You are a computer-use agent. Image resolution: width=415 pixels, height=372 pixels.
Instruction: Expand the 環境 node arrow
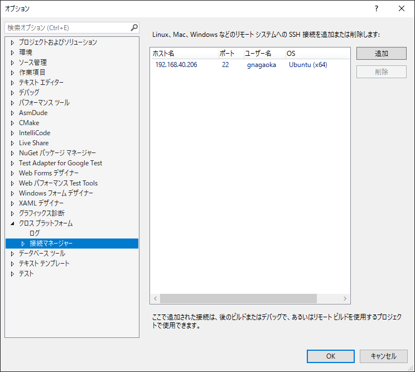12,53
